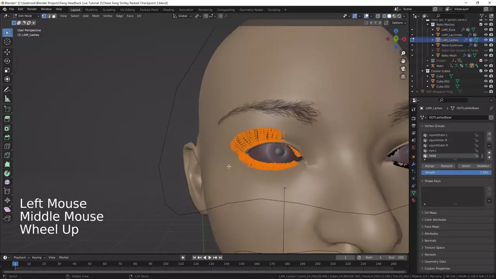Select the 3D Cursor tool

[x=7, y=42]
